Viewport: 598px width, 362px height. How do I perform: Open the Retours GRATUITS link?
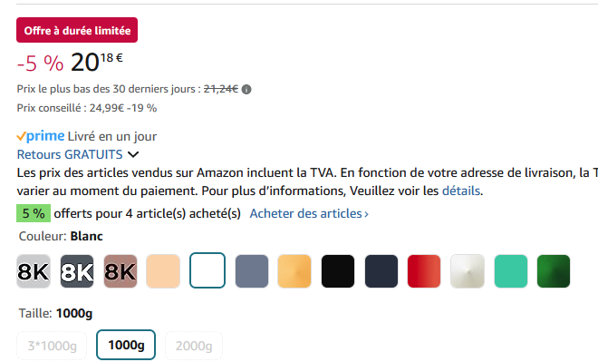[70, 154]
